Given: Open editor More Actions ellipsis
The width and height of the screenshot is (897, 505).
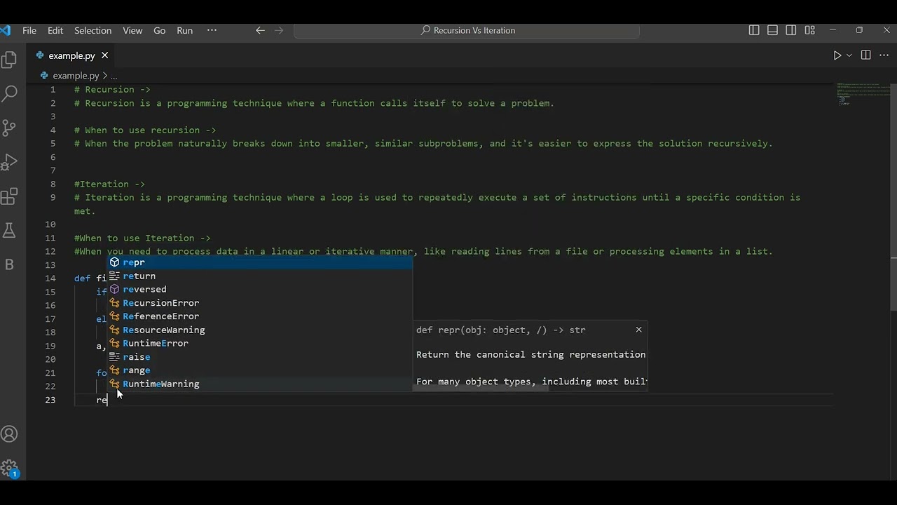Looking at the screenshot, I should [883, 55].
